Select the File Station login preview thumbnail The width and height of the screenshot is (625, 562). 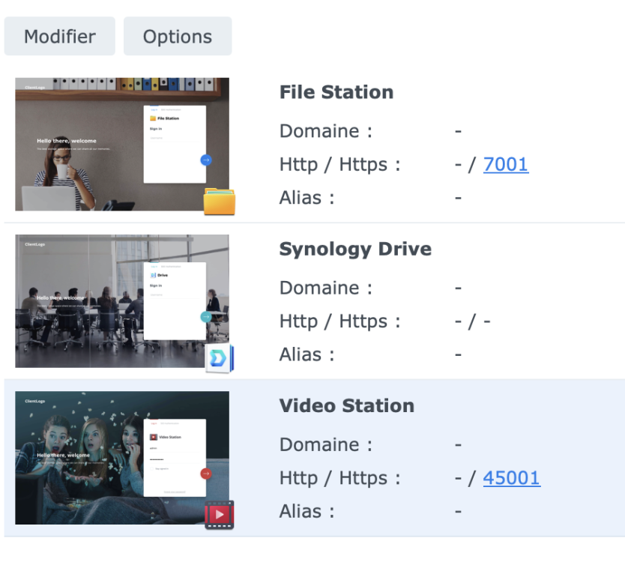122,145
